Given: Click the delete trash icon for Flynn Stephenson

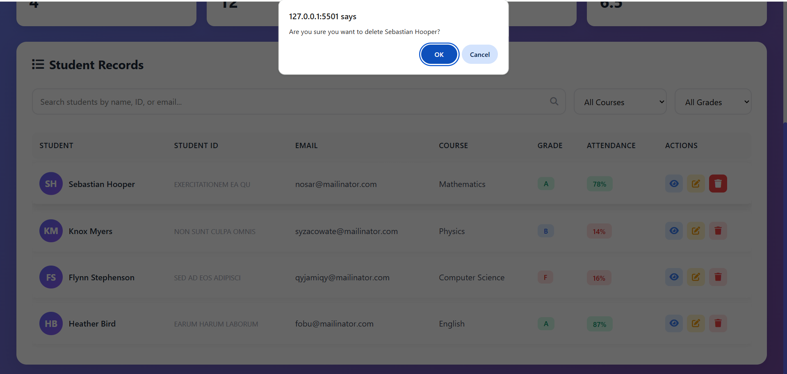Looking at the screenshot, I should pos(718,277).
